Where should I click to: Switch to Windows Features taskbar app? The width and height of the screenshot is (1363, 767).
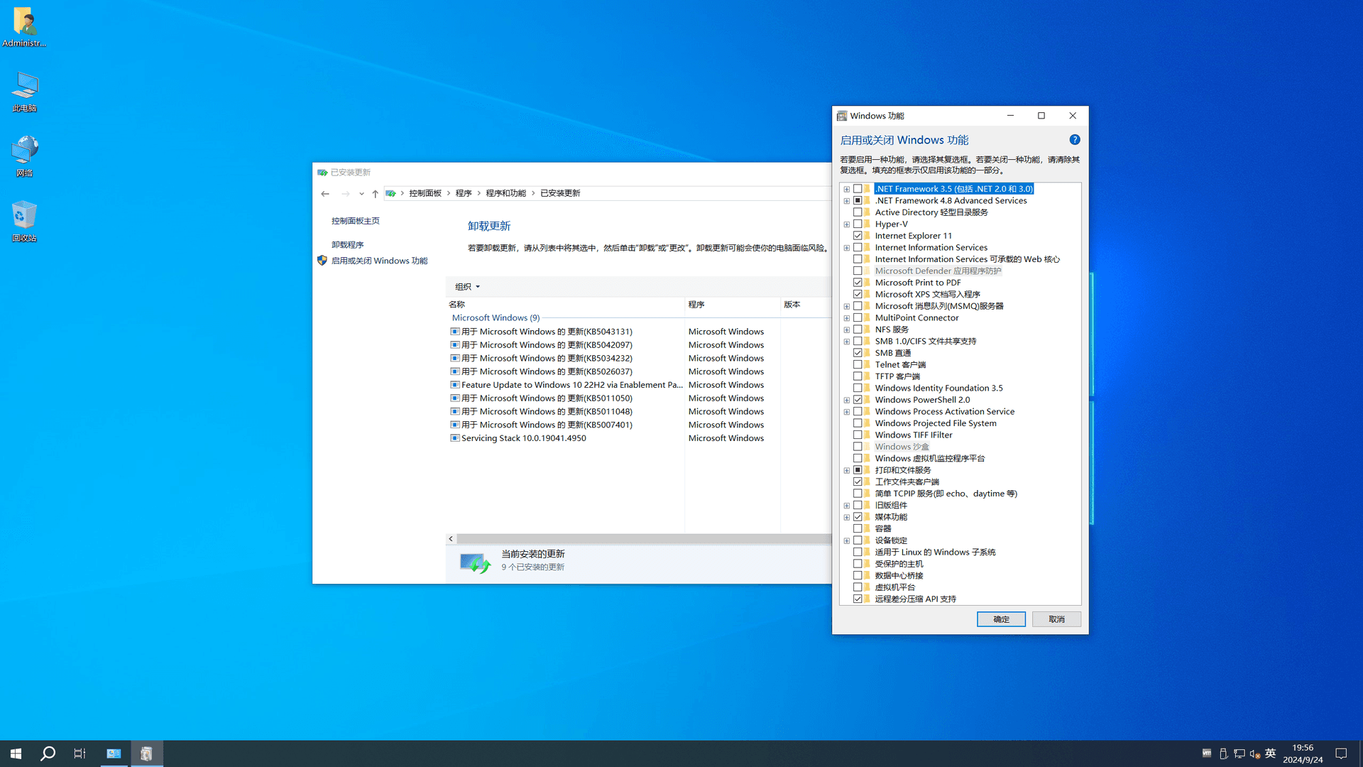[146, 754]
